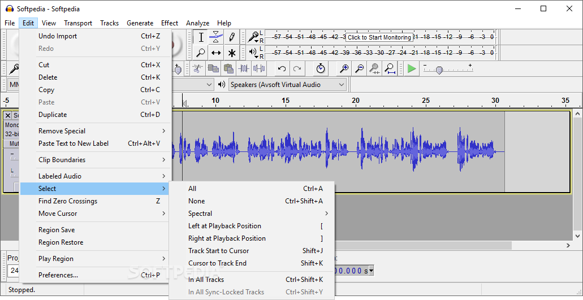This screenshot has width=583, height=300.
Task: Choose Undo Import from Edit menu
Action: tap(96, 36)
